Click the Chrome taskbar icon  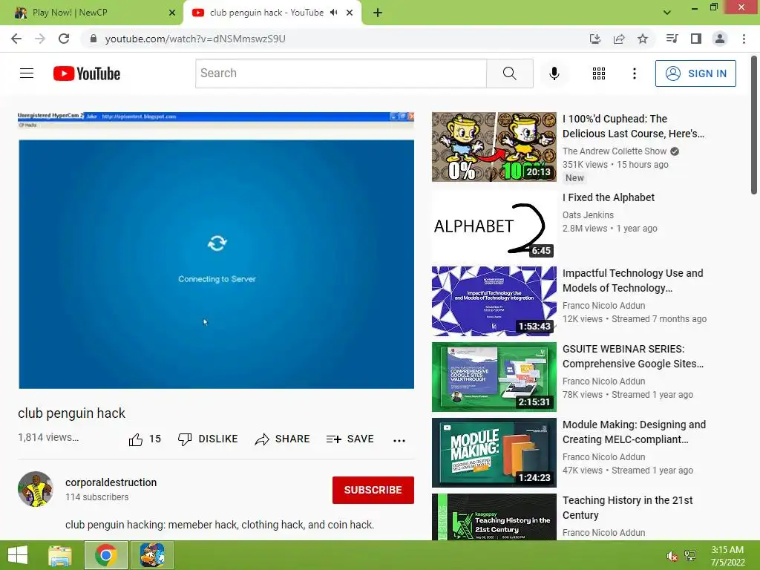(x=105, y=555)
